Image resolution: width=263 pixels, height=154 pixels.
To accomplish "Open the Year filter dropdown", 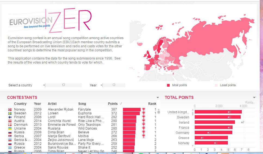I will tap(101, 85).
